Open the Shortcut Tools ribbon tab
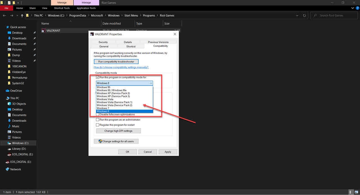 click(x=62, y=8)
